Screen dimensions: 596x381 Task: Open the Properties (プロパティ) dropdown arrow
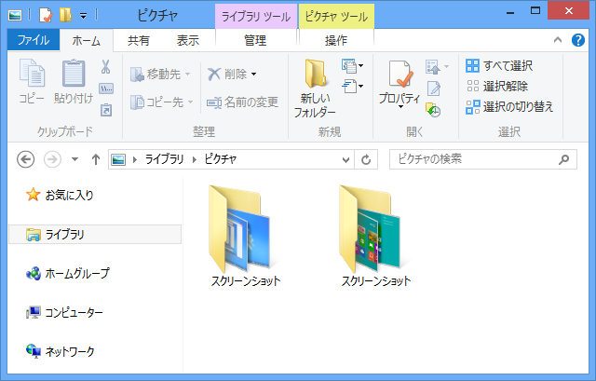400,107
